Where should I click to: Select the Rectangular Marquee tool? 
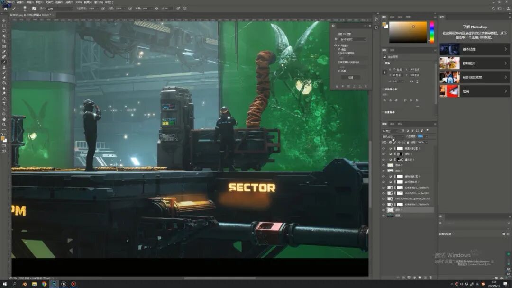tap(4, 26)
